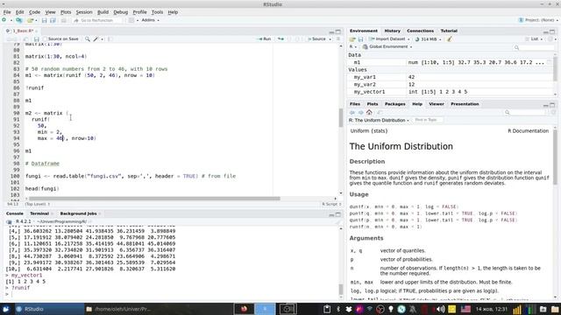Load workspace in the Environment pane

pyautogui.click(x=352, y=38)
